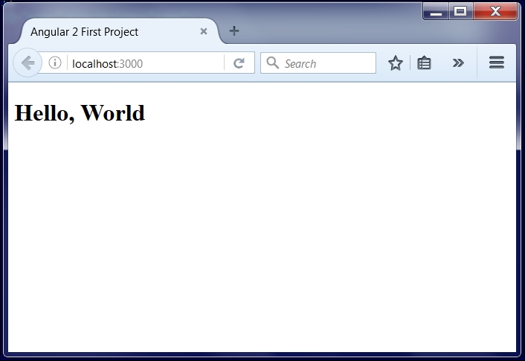
Task: Show site information via the info icon
Action: [55, 63]
